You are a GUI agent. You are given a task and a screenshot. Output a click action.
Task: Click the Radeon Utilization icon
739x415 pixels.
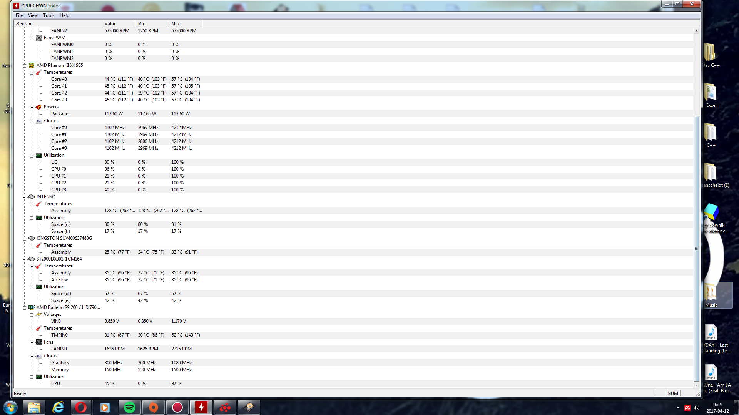click(39, 377)
